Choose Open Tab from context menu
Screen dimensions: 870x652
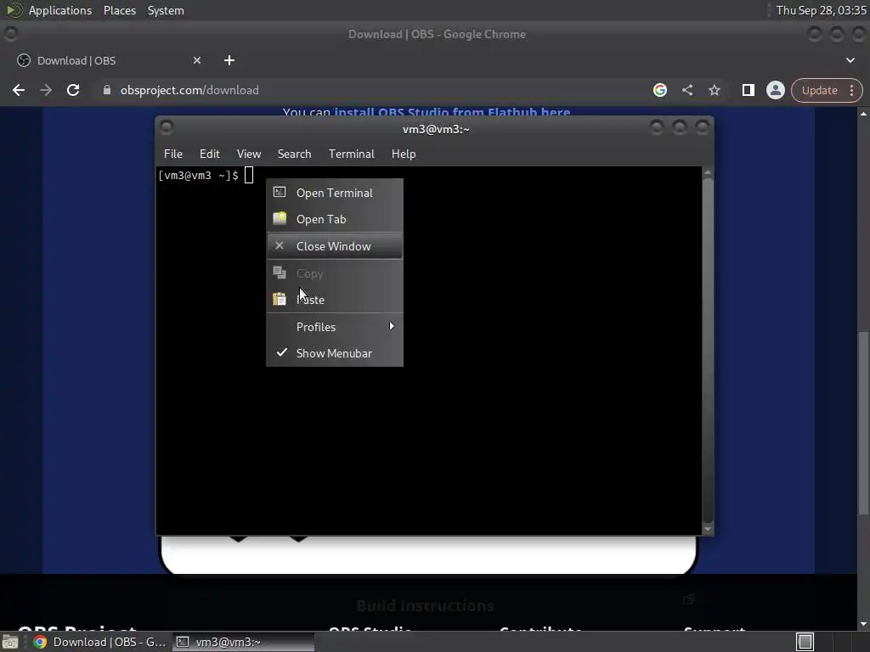point(335,219)
